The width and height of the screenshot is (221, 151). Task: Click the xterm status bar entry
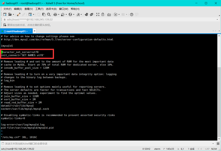pyautogui.click(x=157, y=149)
